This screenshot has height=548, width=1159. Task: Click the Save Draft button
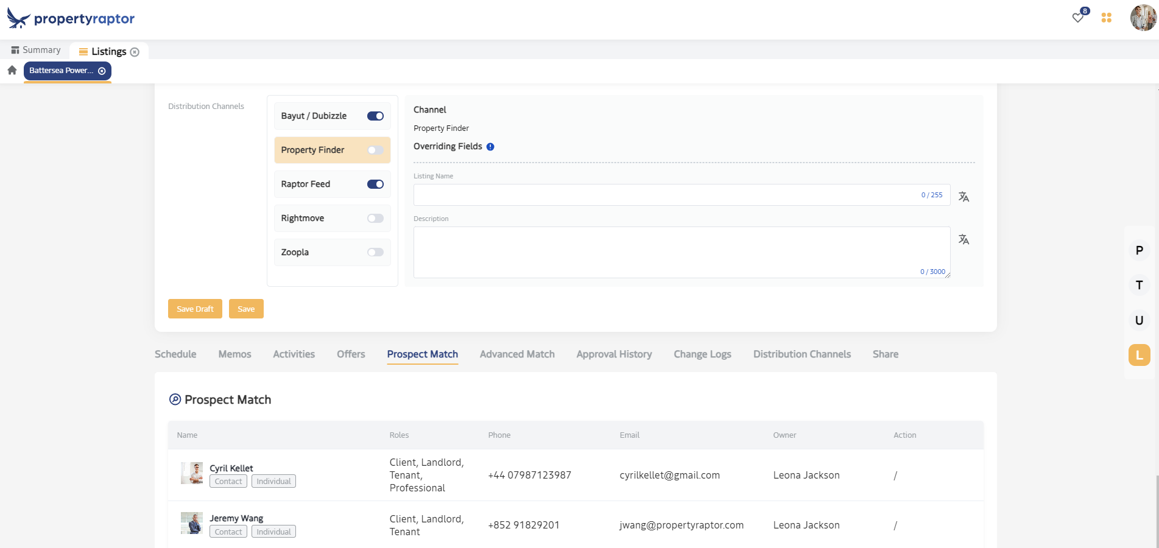pos(195,309)
